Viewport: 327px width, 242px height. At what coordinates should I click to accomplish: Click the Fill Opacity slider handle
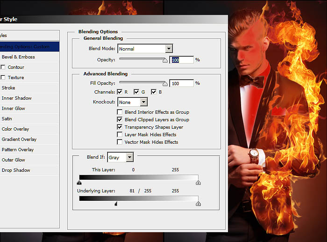[x=165, y=83]
